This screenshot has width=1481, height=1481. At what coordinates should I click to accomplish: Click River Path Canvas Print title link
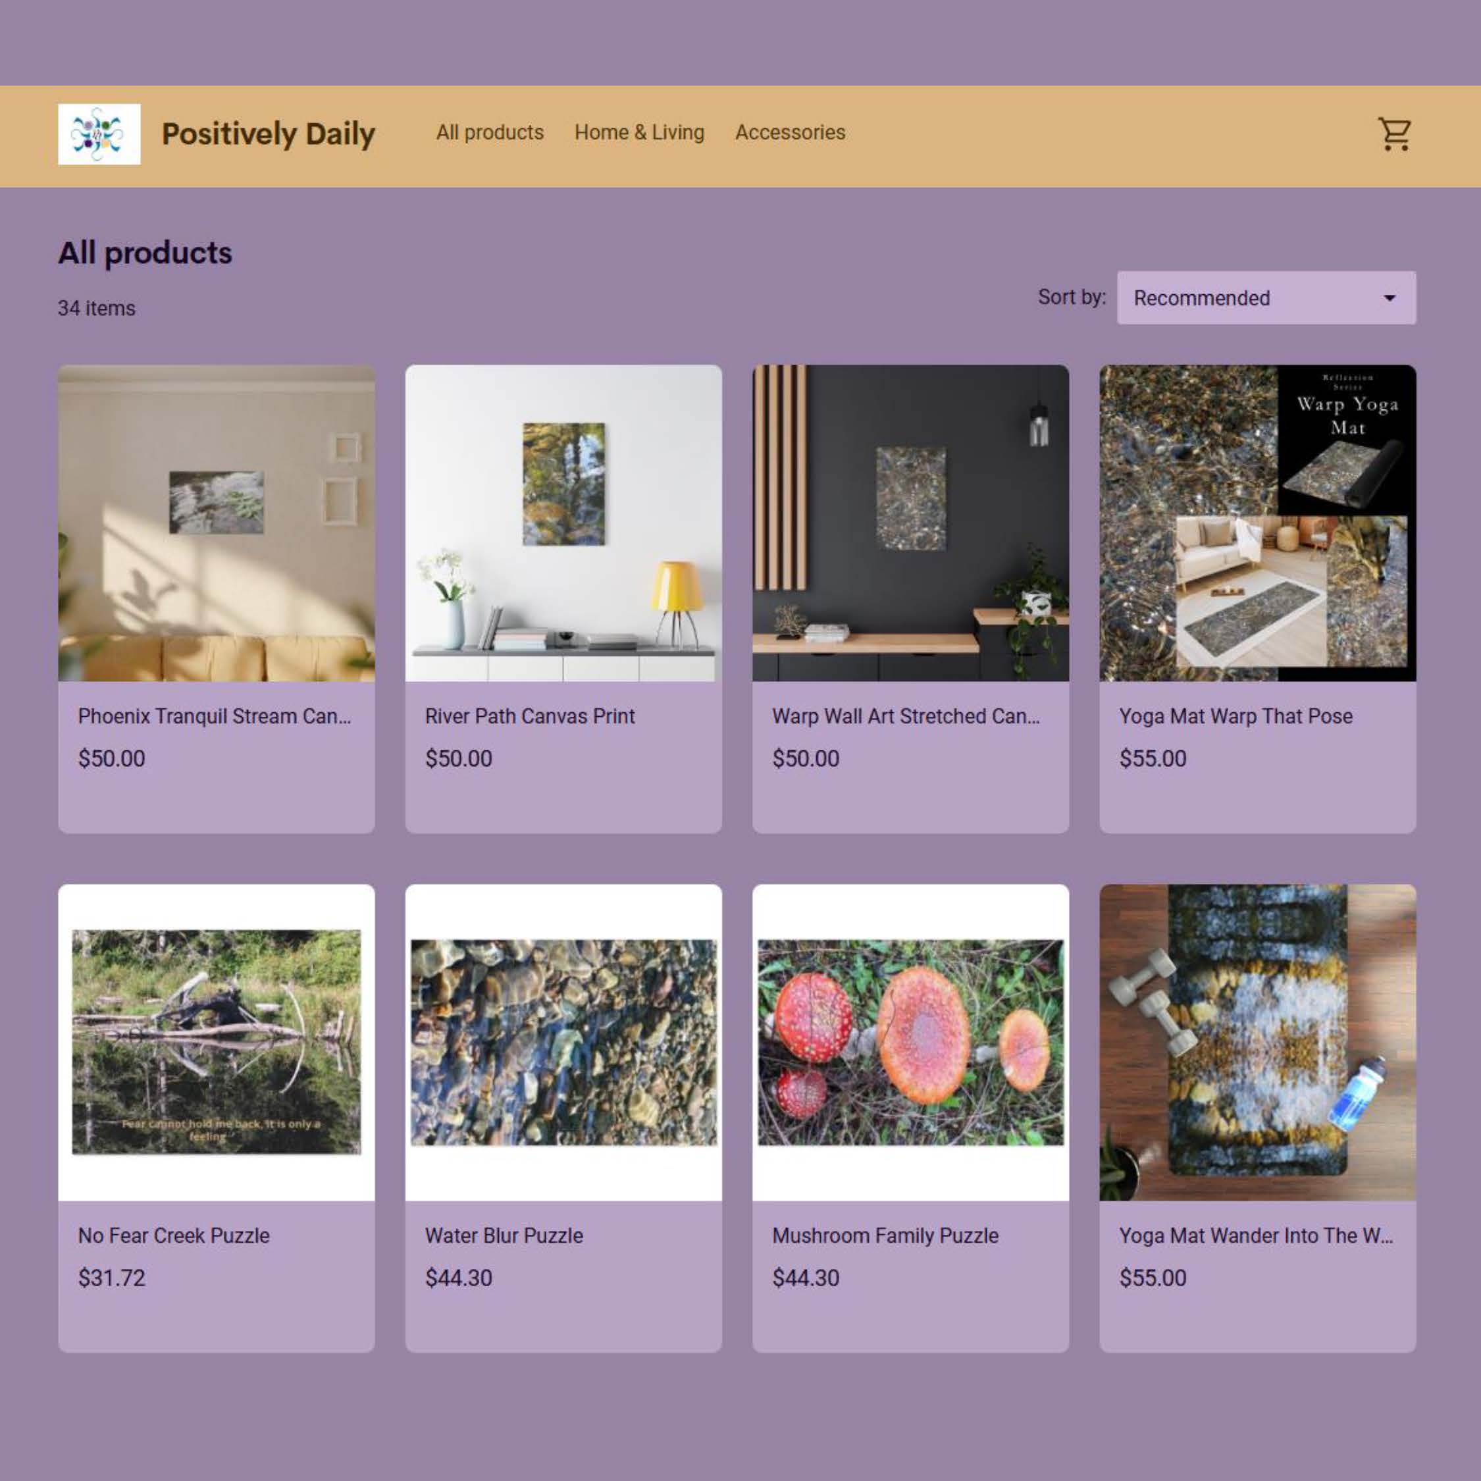[x=530, y=716]
